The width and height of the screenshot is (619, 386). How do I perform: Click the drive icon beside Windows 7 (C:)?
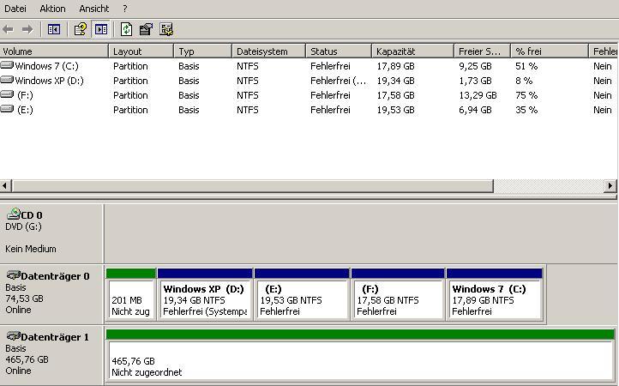(x=7, y=65)
